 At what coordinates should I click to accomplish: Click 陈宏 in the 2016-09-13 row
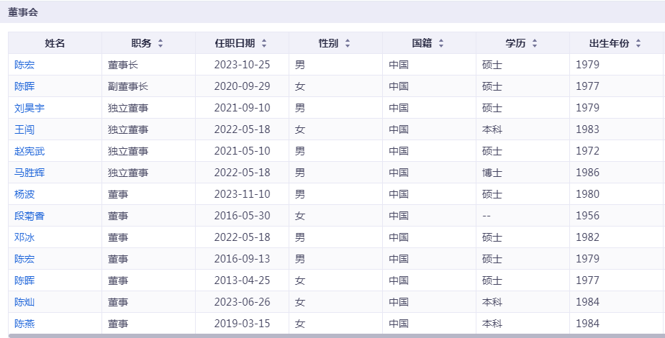[24, 259]
